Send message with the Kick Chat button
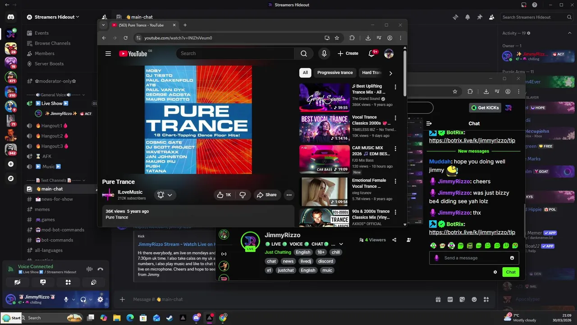 tap(511, 272)
